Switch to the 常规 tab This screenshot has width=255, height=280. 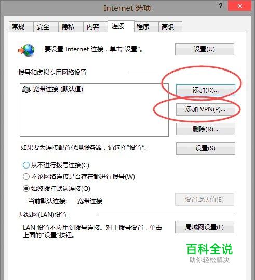[x=21, y=27]
